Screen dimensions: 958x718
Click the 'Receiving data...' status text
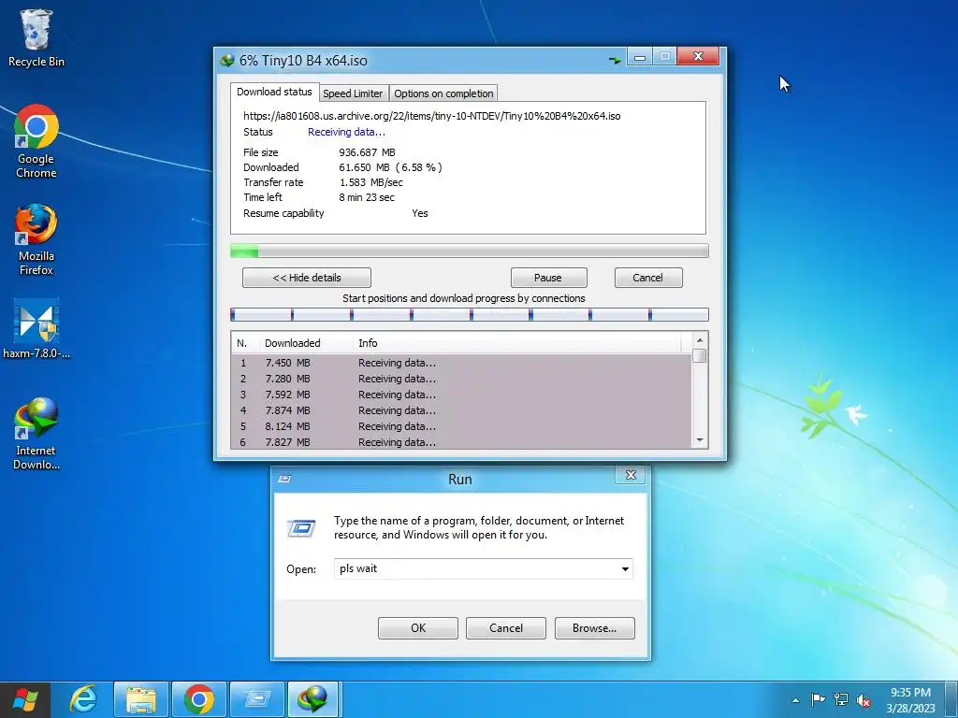tap(346, 132)
